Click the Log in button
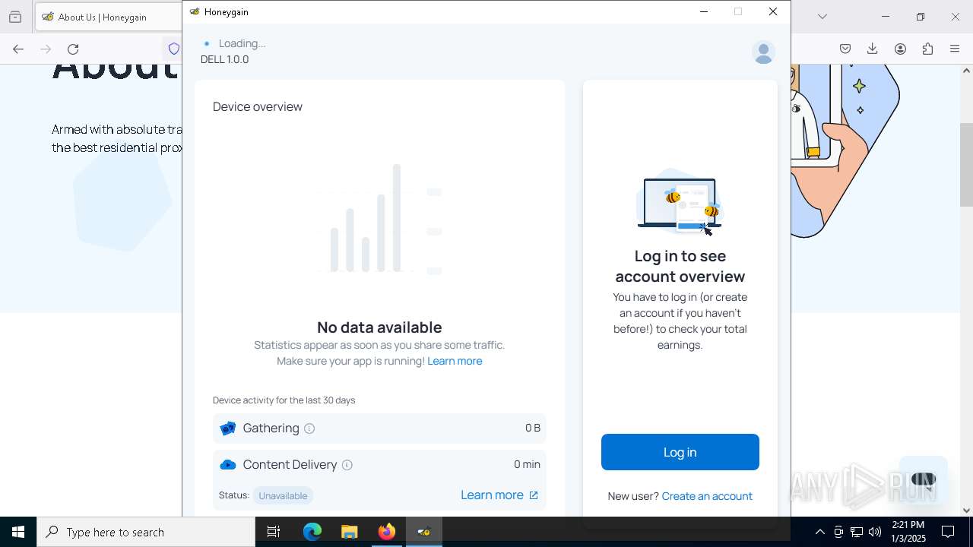The height and width of the screenshot is (547, 973). (x=680, y=452)
